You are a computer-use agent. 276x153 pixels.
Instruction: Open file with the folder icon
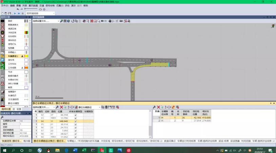[6, 13]
